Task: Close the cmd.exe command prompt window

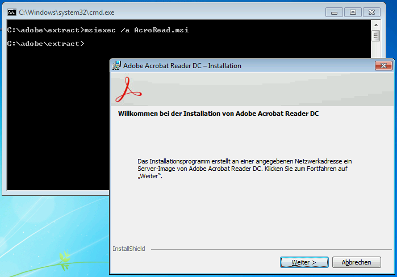Action: (371, 12)
